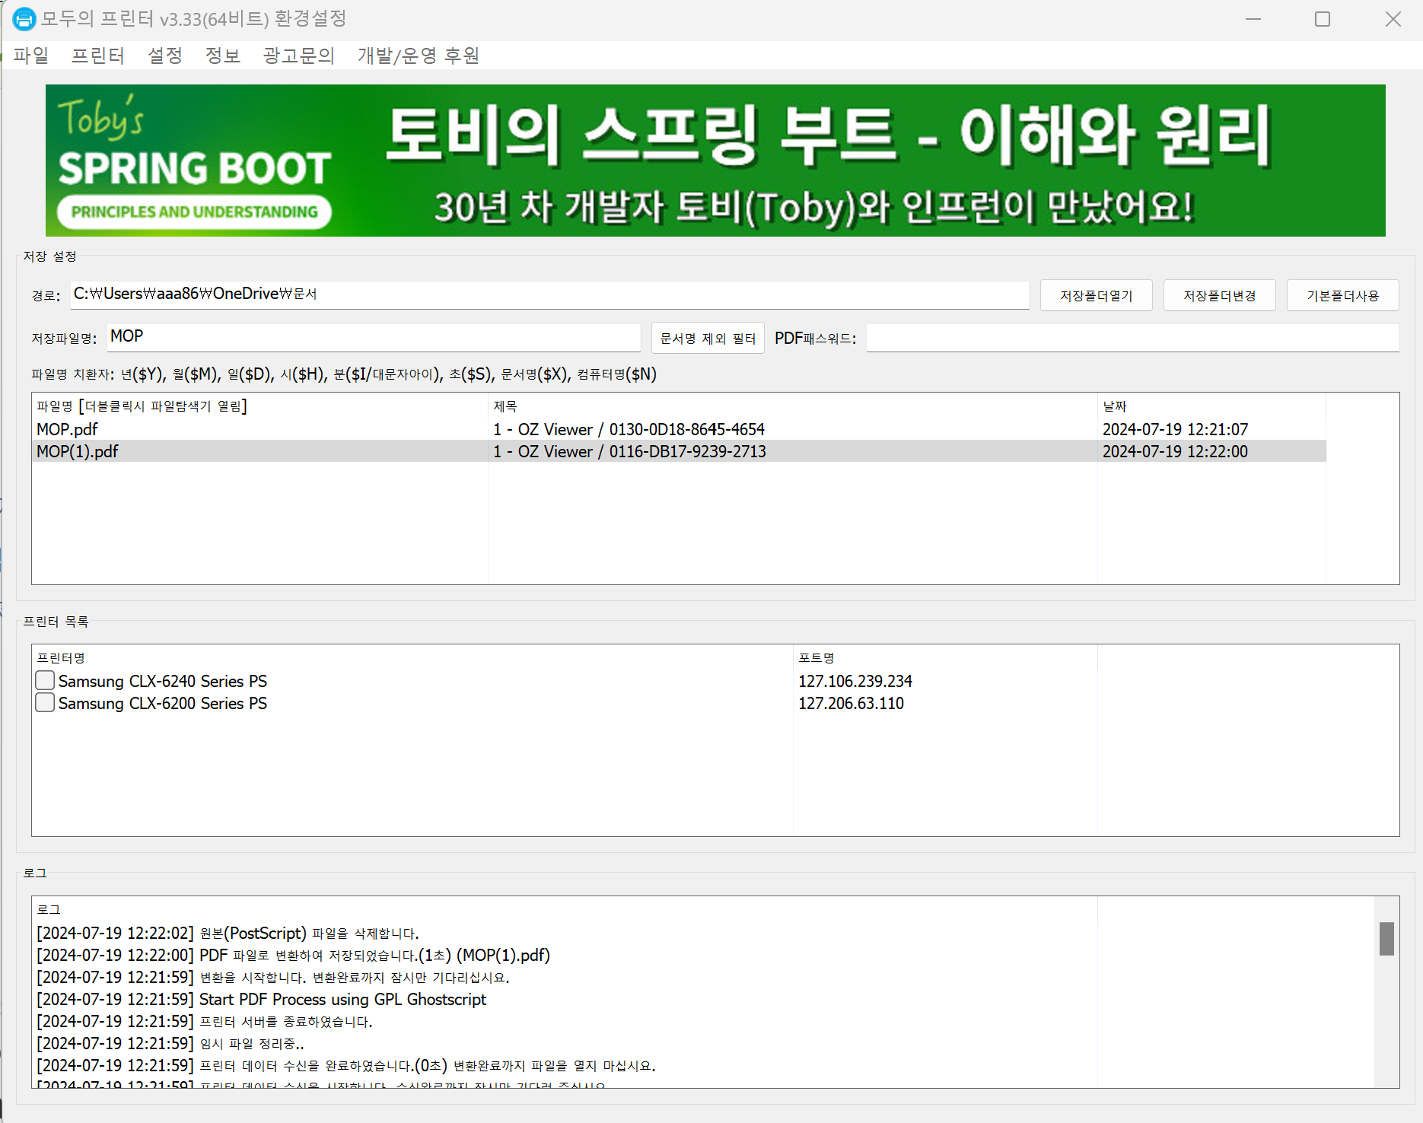Click the log entry about 원본(PostScript) 파일 삭제
The image size is (1423, 1123).
[228, 933]
